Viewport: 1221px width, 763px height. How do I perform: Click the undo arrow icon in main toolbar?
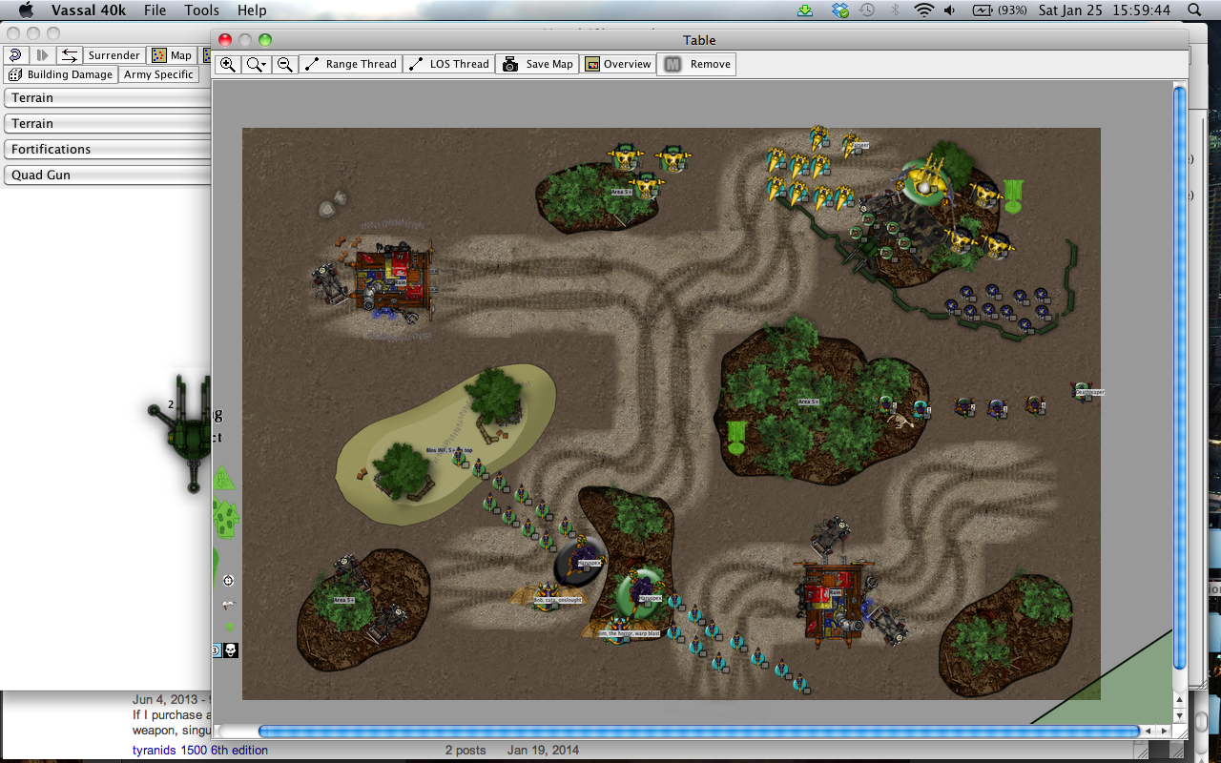pos(15,55)
